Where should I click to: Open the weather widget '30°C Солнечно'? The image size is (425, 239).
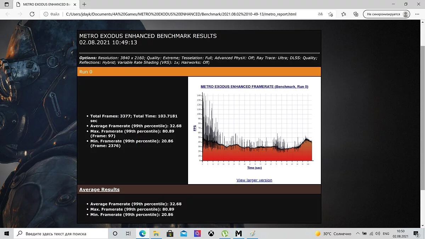point(333,234)
